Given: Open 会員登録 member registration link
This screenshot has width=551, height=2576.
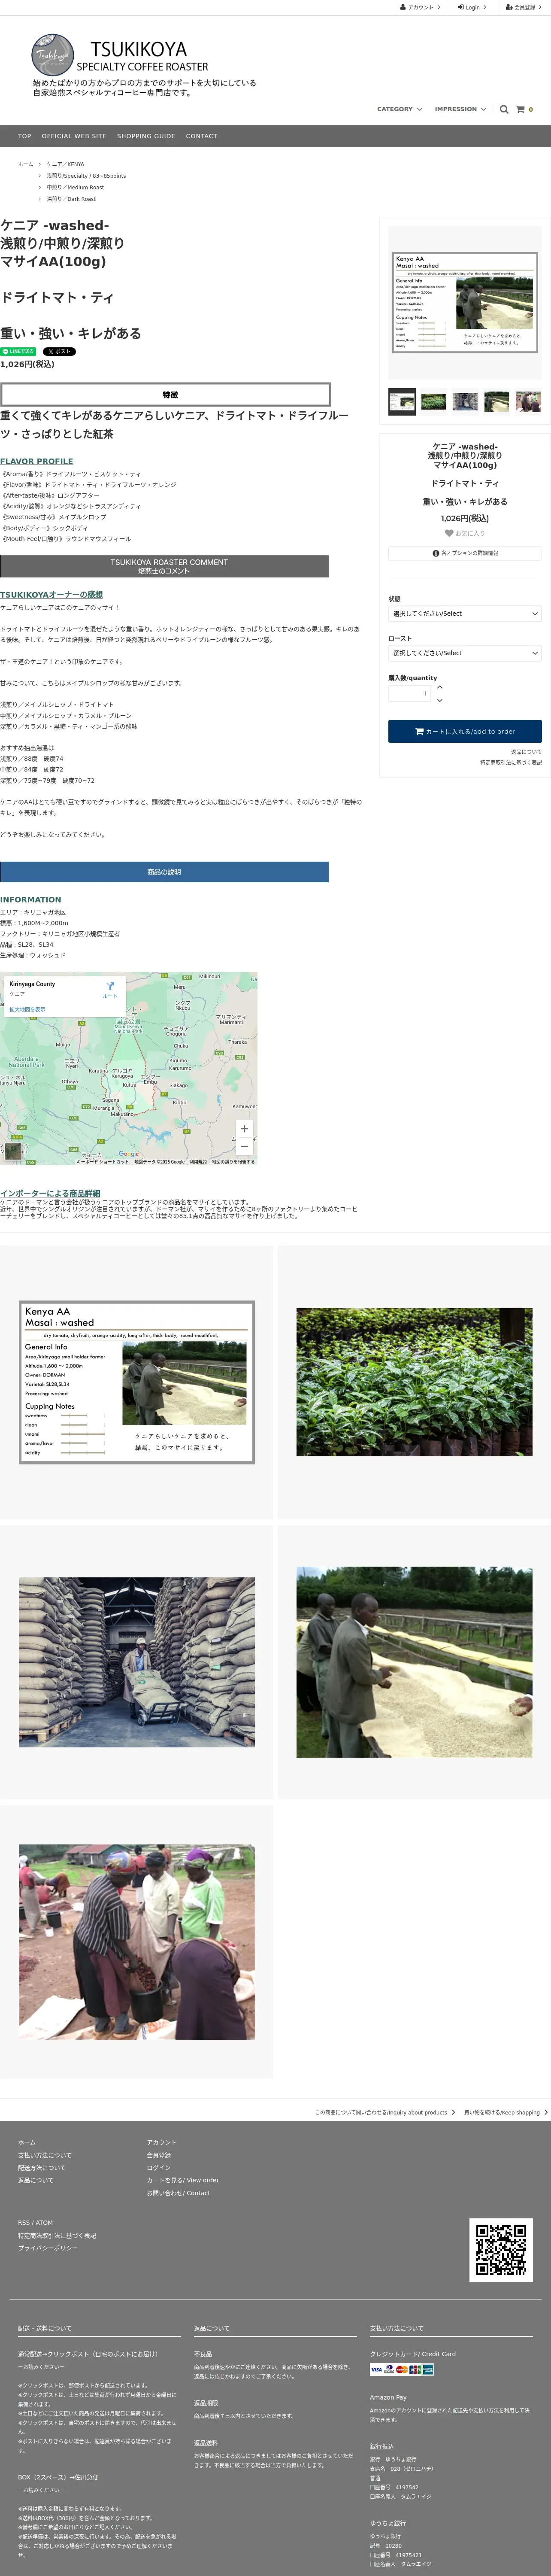Looking at the screenshot, I should 523,7.
